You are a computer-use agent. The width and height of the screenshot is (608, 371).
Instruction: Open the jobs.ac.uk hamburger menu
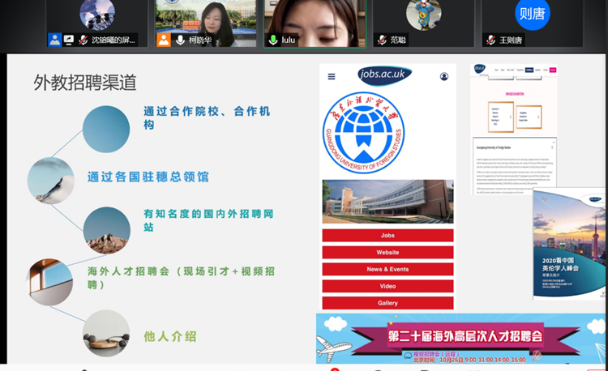pos(332,77)
